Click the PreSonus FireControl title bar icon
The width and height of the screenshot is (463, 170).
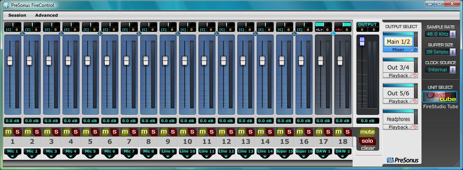tap(6, 5)
